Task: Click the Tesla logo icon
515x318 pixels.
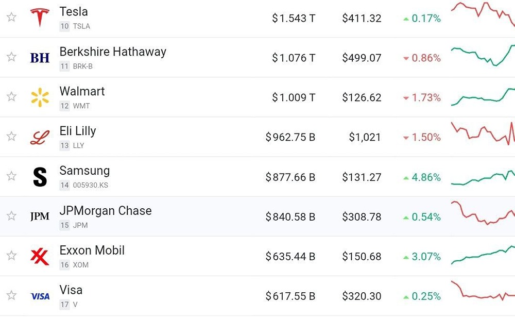Action: click(40, 18)
